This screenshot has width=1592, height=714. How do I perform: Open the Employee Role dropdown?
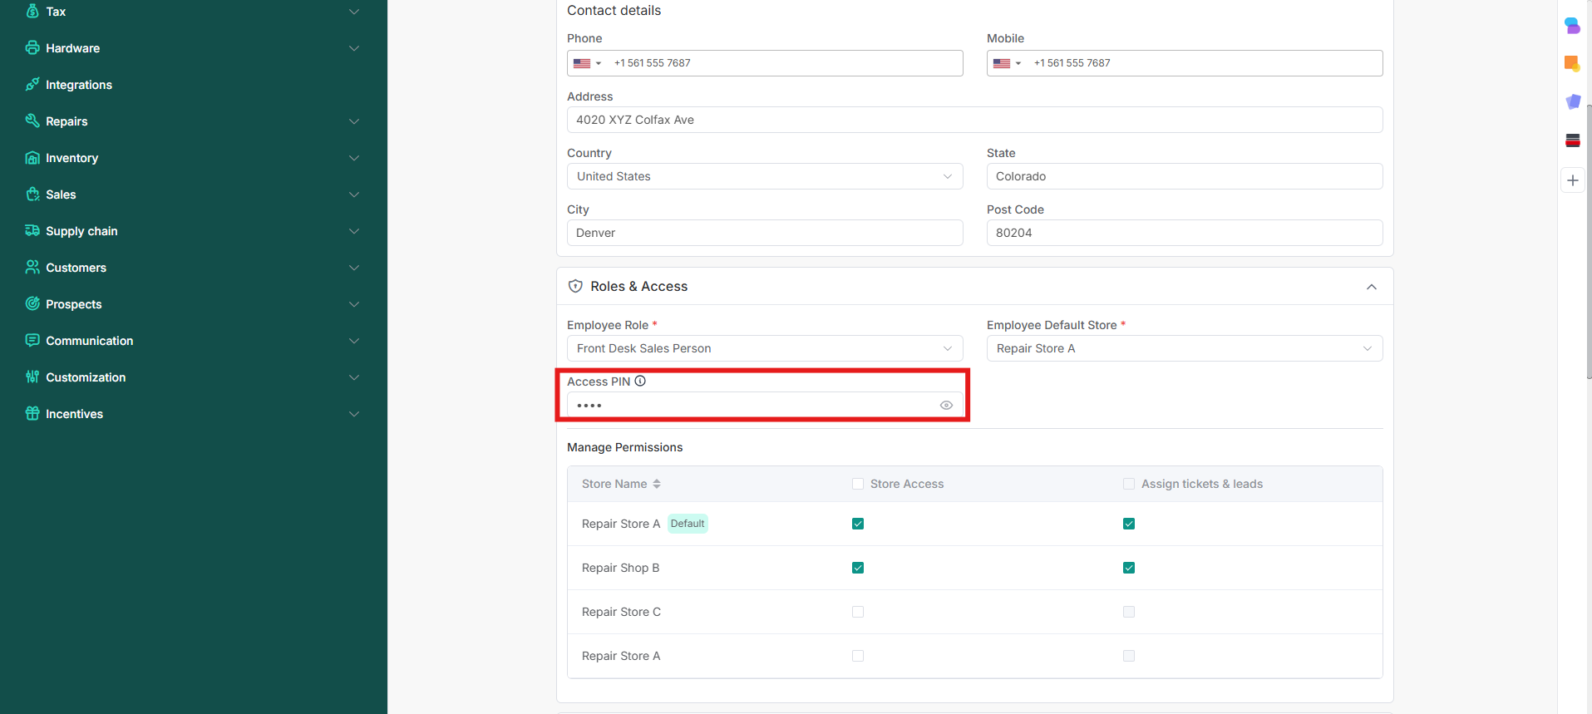[x=764, y=348]
